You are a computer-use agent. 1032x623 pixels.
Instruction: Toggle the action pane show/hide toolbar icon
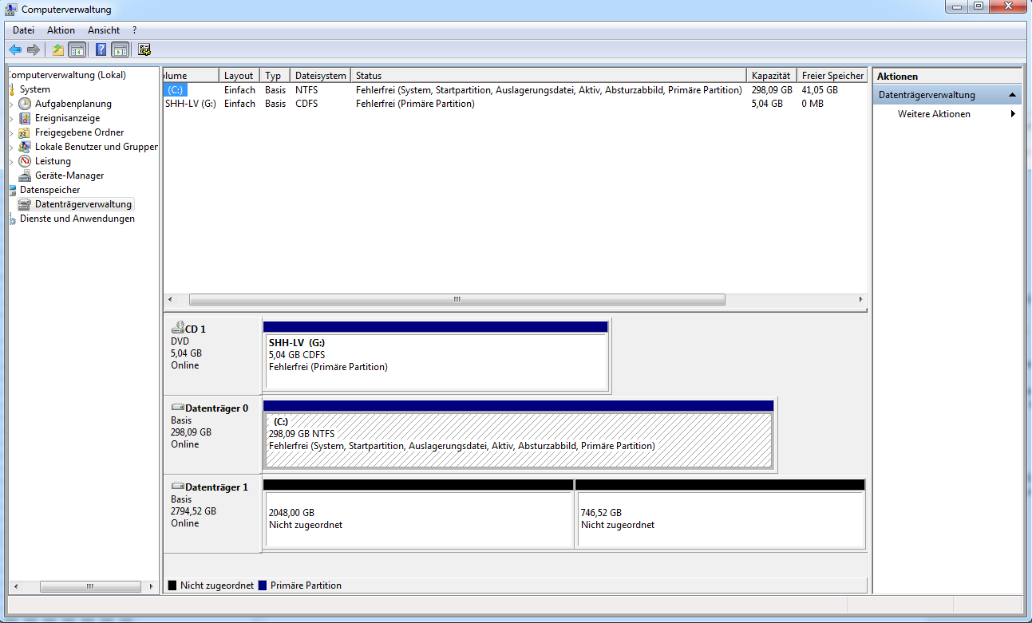pos(120,49)
